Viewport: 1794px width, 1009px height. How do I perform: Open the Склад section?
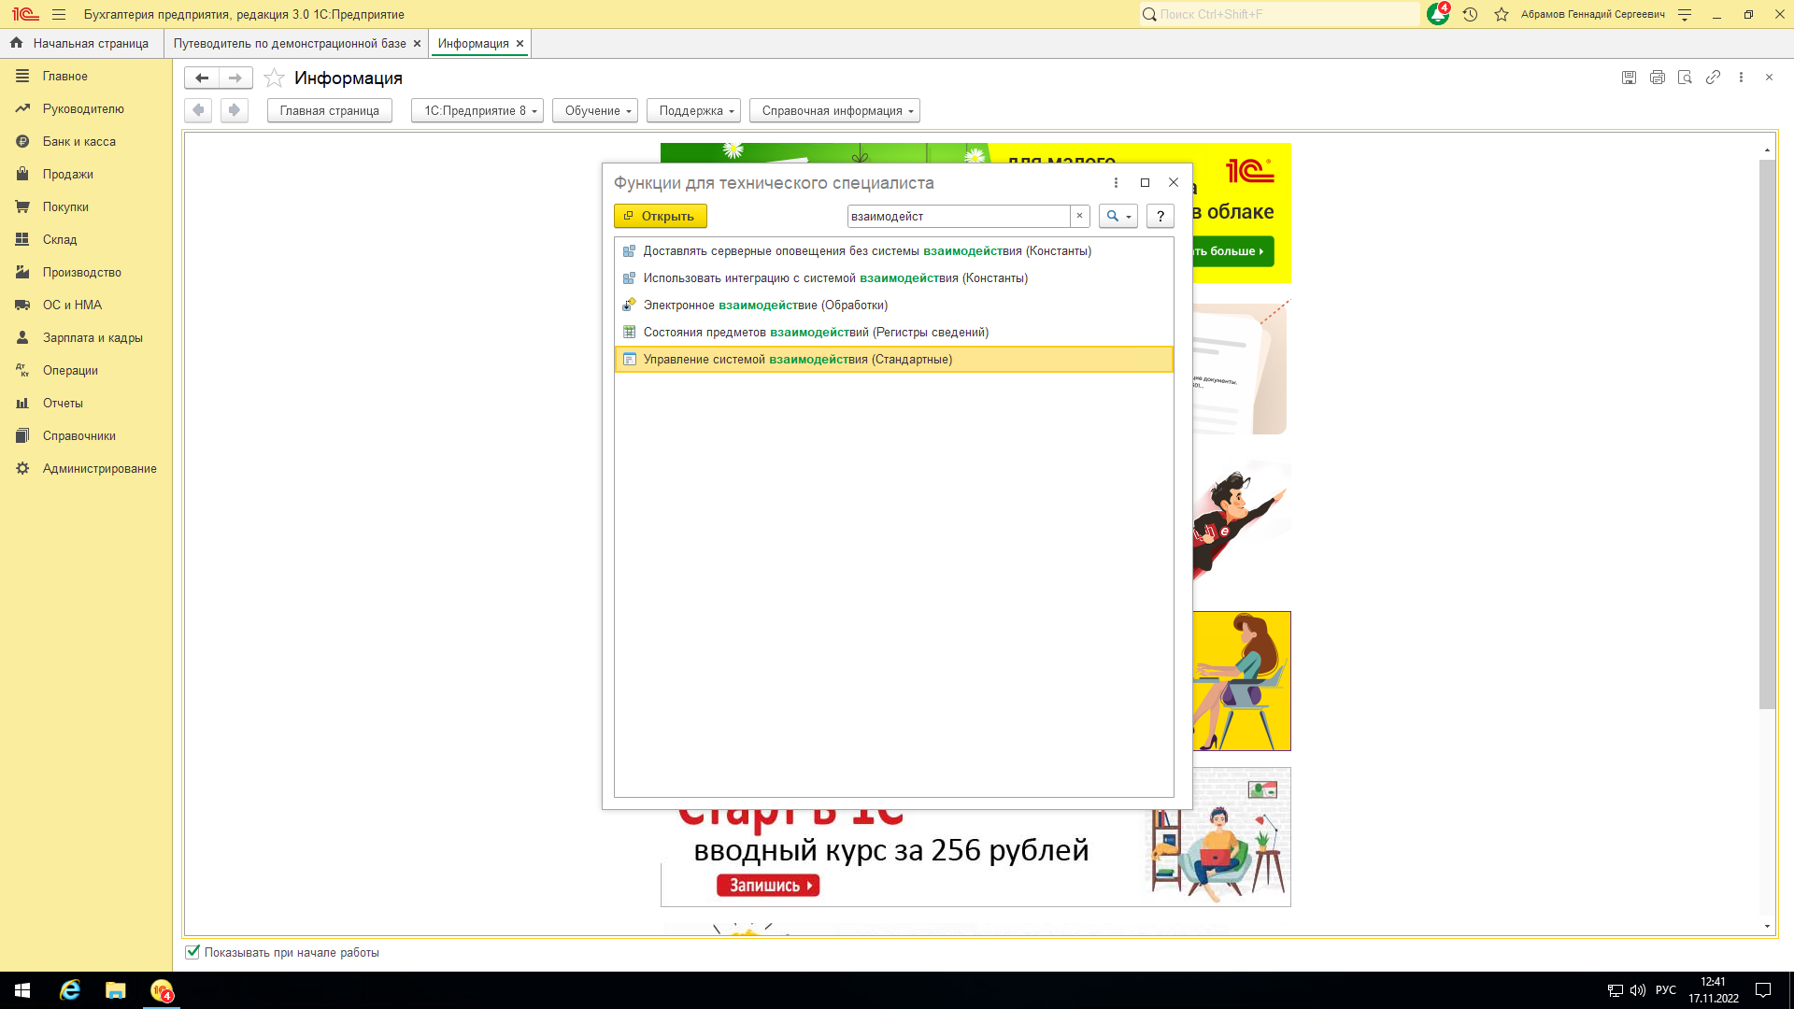pyautogui.click(x=86, y=240)
